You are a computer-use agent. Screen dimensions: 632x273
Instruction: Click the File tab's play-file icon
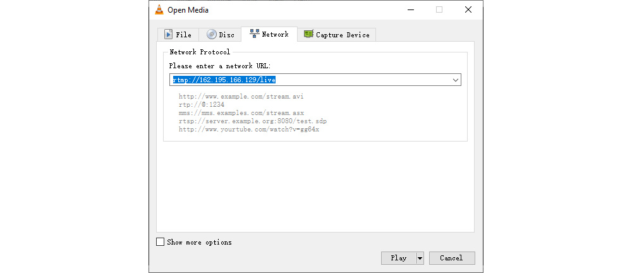169,35
